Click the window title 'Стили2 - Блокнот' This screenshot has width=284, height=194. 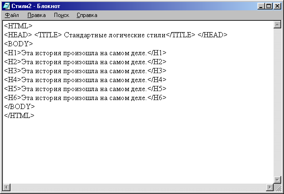point(35,6)
